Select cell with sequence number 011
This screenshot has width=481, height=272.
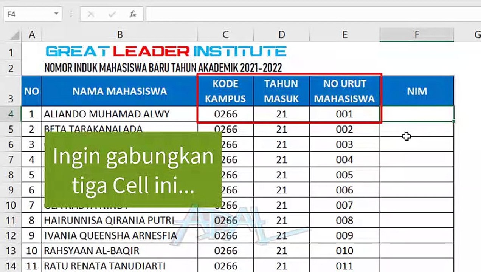pos(345,266)
